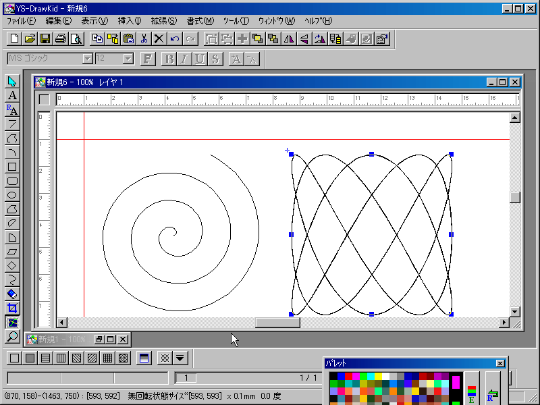Select the text 'A' tool

click(12, 96)
